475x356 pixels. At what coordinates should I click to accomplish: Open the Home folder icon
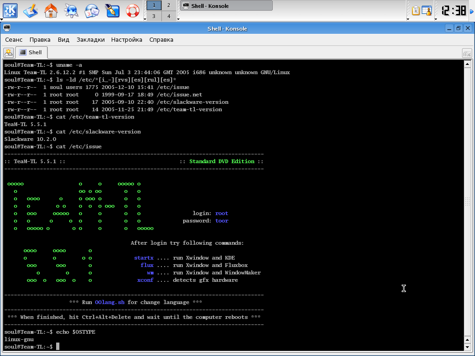coord(51,11)
